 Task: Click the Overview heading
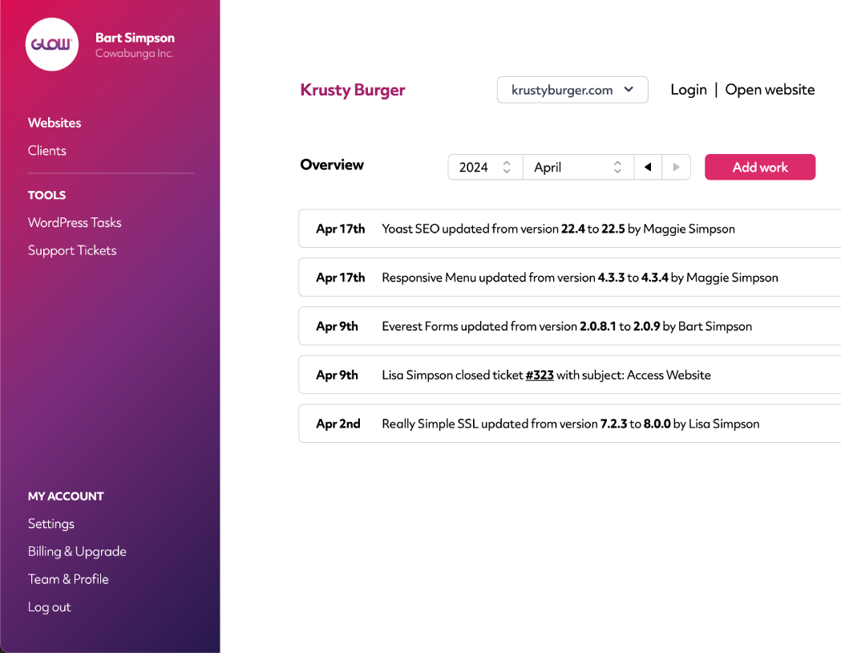tap(332, 164)
